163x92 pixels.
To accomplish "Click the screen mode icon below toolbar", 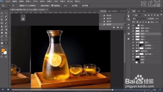I will click(x=6, y=57).
